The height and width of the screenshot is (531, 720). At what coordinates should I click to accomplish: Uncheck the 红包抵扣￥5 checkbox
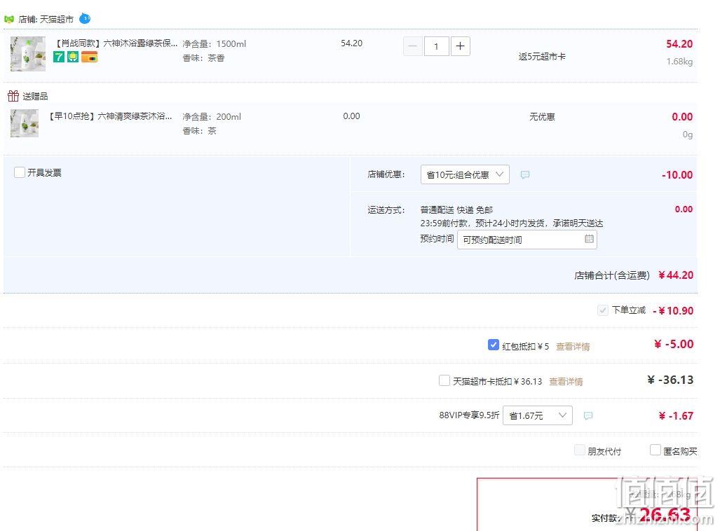pos(493,345)
